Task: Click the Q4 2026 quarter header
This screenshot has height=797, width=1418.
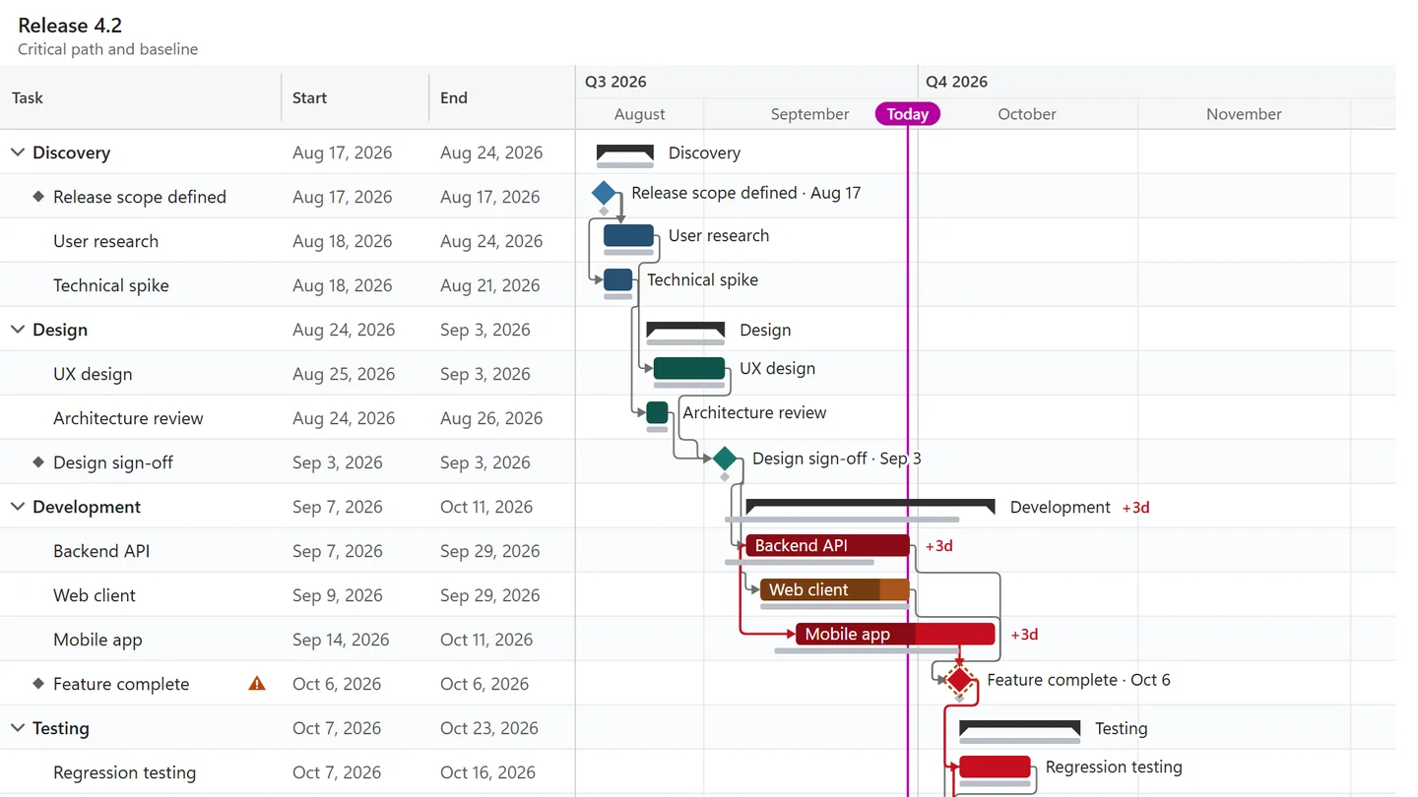Action: click(x=956, y=82)
